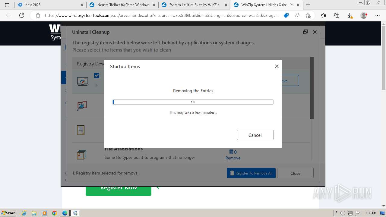Open a new browser tab
The image size is (386, 217).
pos(308,5)
